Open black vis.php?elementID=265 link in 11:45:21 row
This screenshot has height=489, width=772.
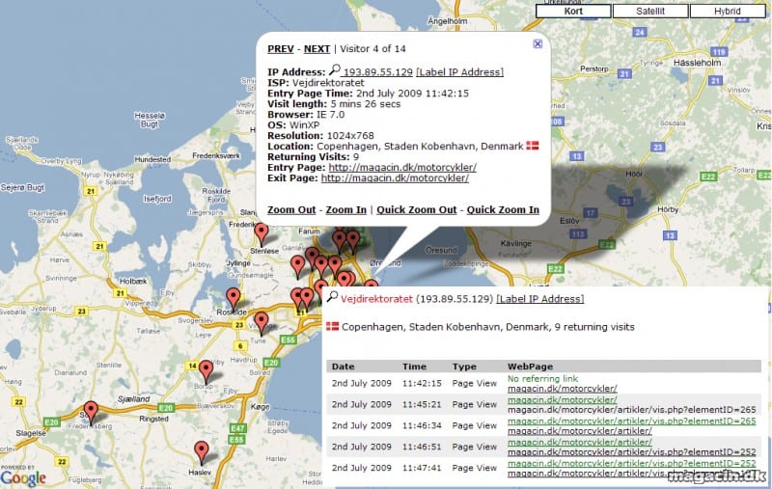(x=632, y=410)
